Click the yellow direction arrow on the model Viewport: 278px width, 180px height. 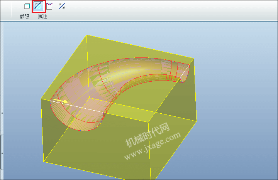point(60,101)
